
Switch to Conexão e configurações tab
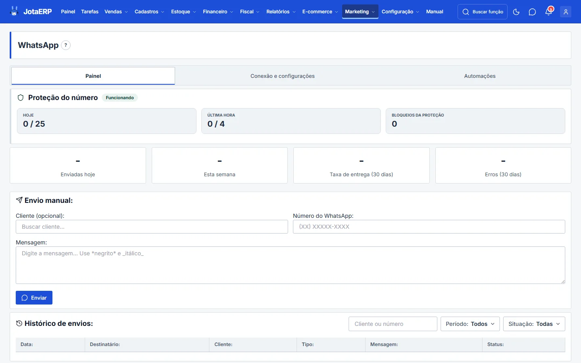click(282, 76)
